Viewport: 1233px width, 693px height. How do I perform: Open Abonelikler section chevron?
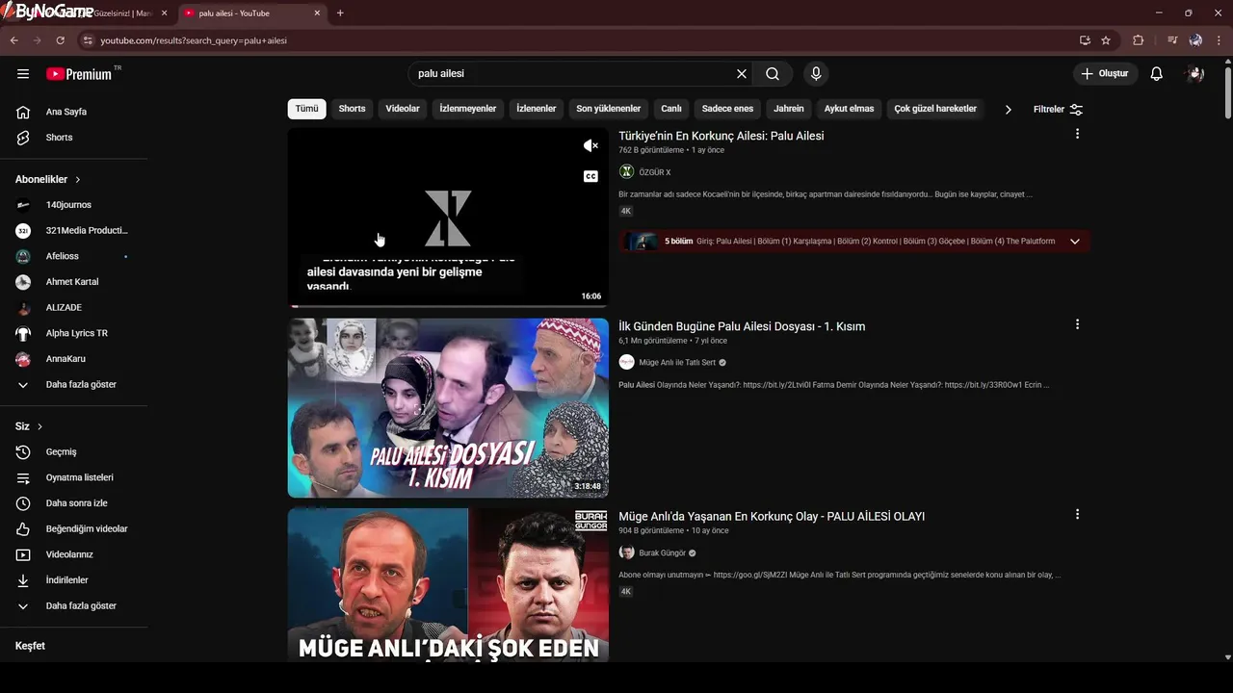(x=78, y=180)
